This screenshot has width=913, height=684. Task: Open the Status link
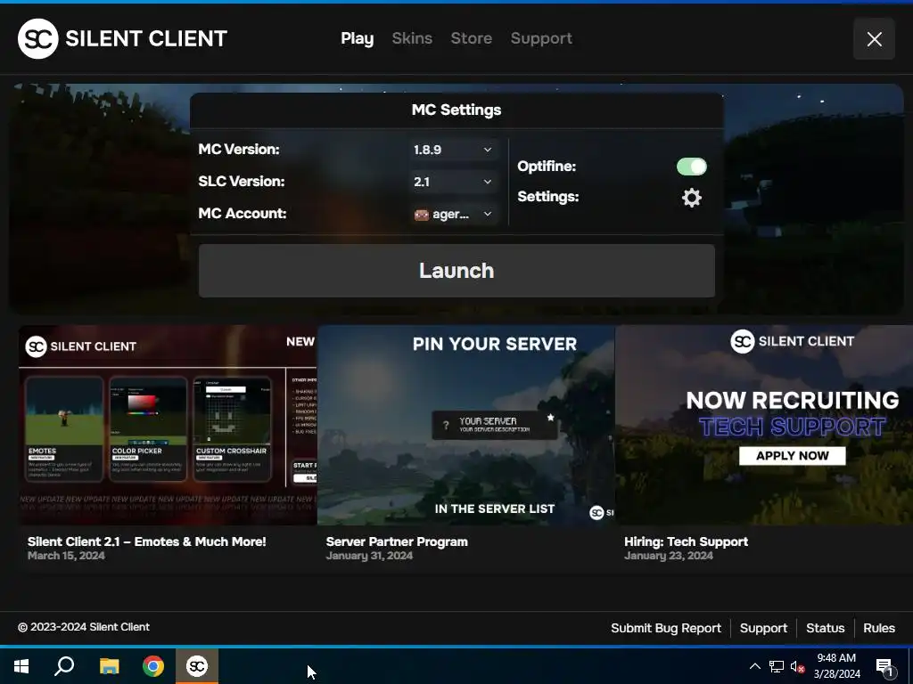(x=825, y=628)
